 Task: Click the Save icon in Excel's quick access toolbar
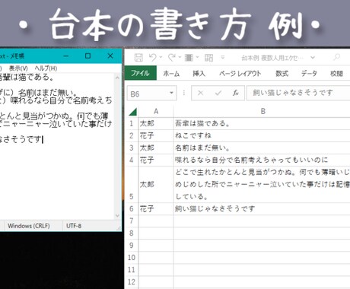138,58
